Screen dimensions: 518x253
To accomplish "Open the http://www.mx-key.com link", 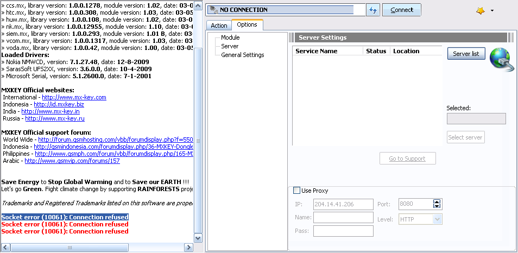I will [74, 97].
